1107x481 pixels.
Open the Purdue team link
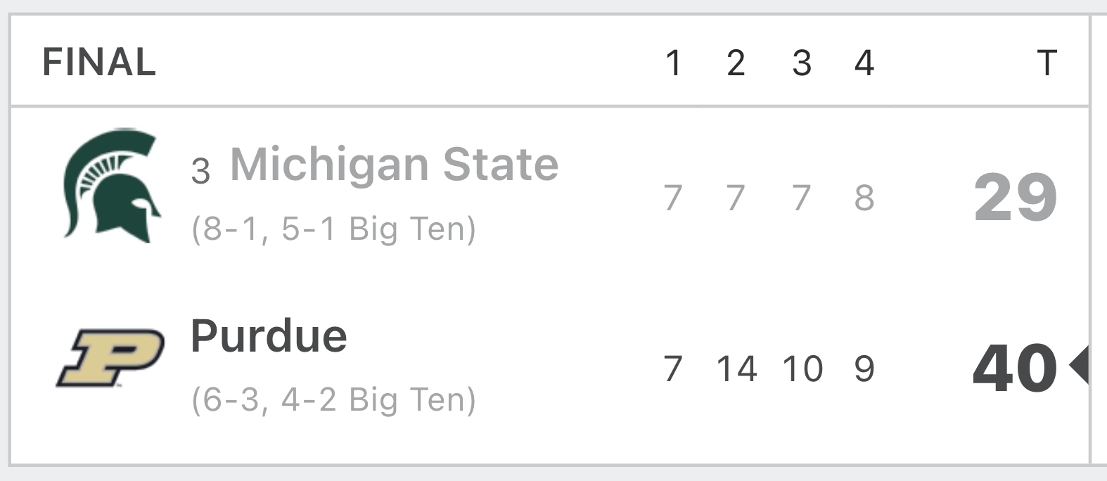coord(269,336)
